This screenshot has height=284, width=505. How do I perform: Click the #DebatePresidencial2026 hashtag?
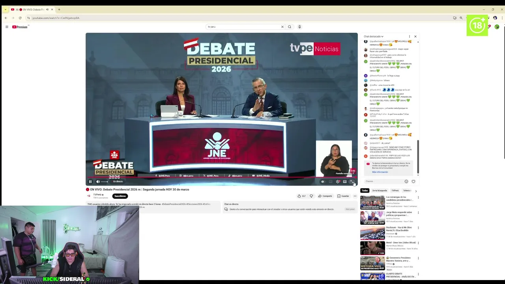[173, 204]
